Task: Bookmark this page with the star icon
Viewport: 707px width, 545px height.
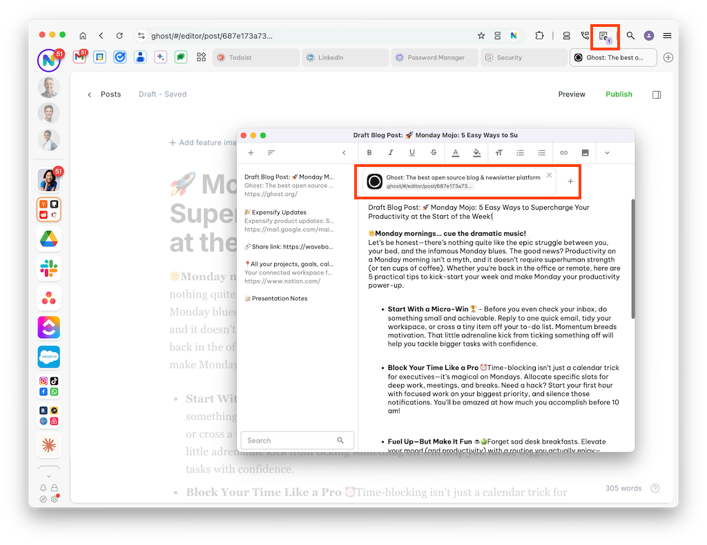Action: click(481, 36)
